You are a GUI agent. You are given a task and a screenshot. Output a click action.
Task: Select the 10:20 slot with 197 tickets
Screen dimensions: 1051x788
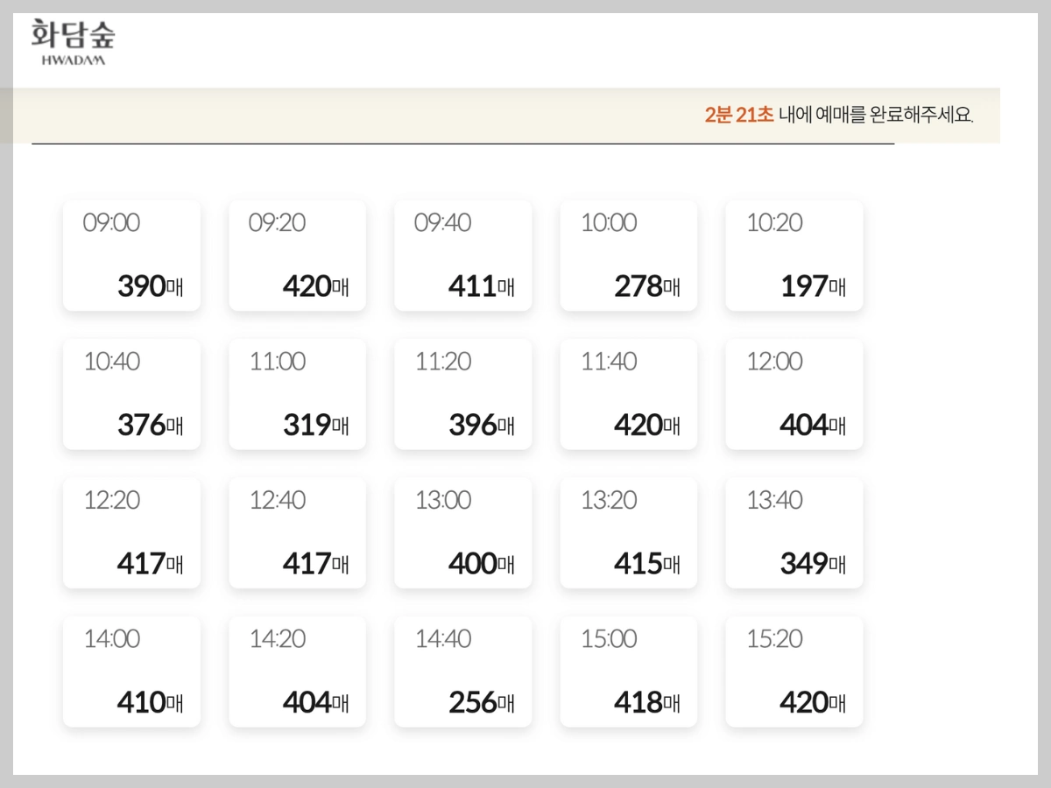point(794,255)
